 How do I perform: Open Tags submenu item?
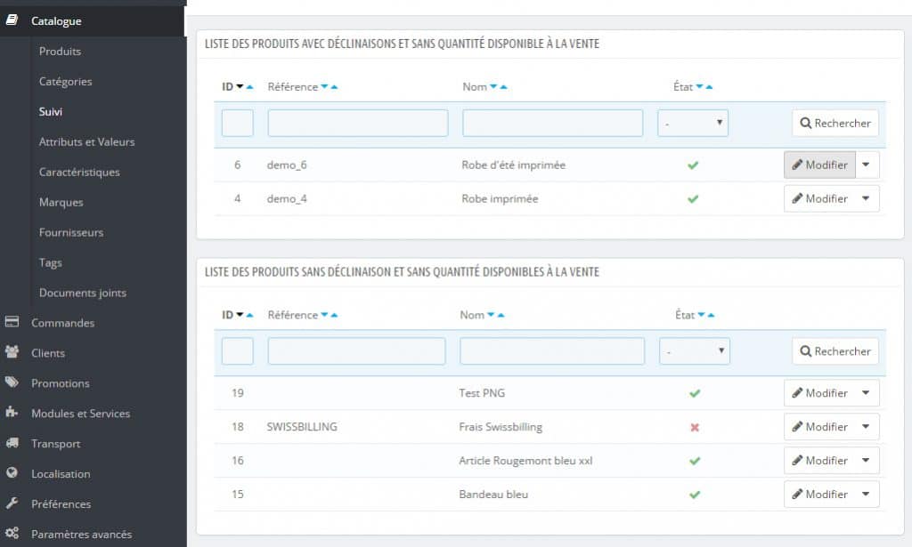[51, 262]
